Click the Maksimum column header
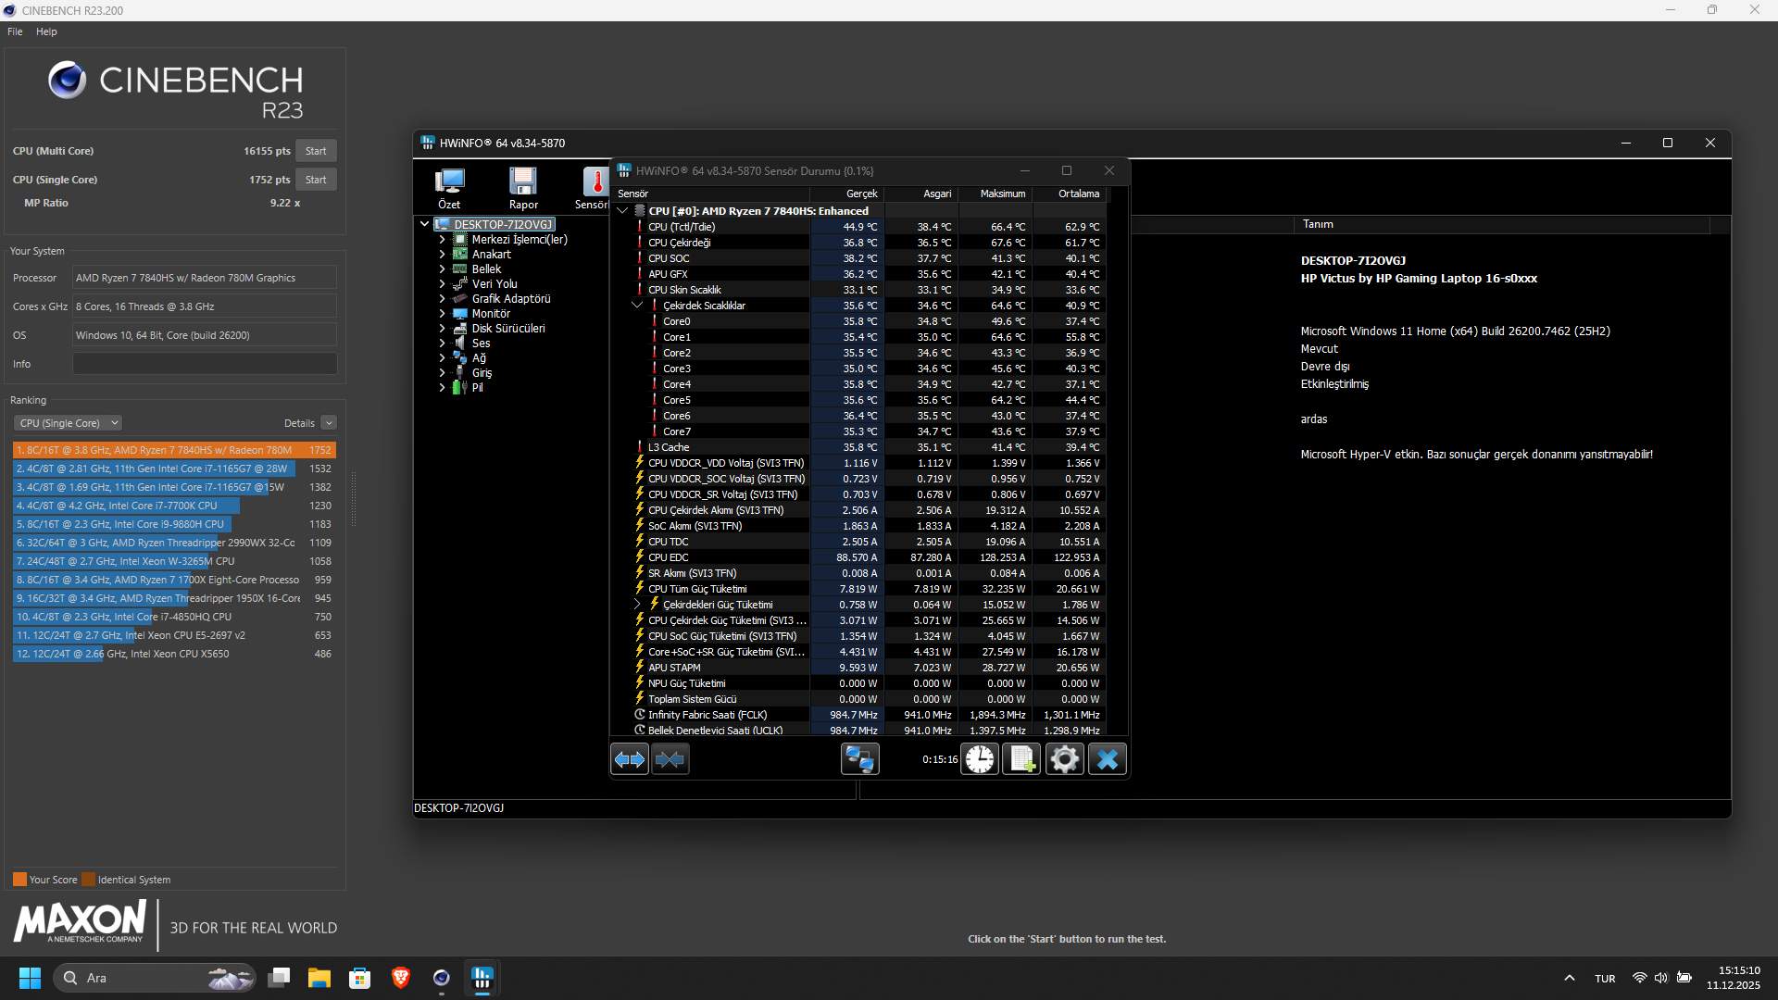The image size is (1778, 1000). coord(995,194)
